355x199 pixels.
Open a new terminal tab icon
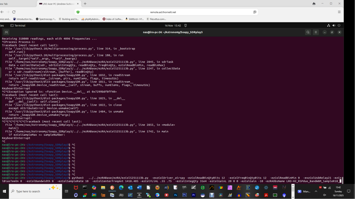6,32
